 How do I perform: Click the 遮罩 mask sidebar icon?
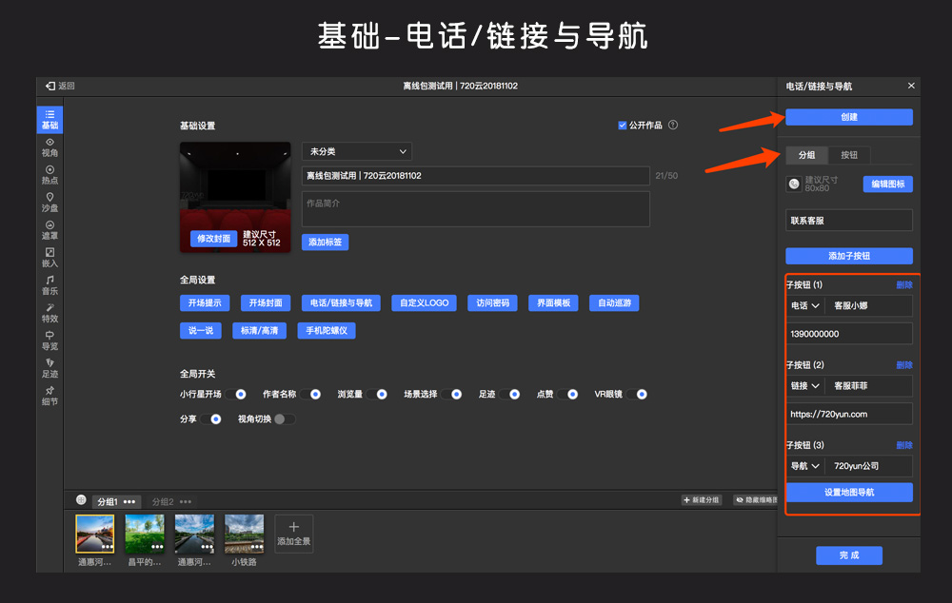click(x=50, y=229)
